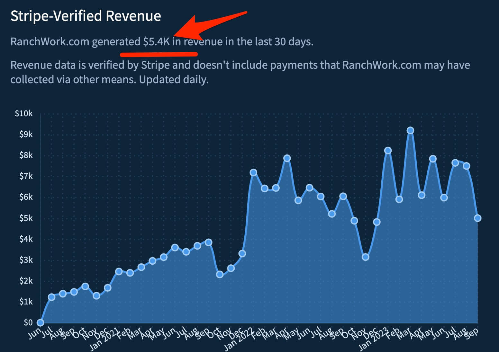Select the June 2023 data point at $6k
Image resolution: width=499 pixels, height=352 pixels.
pyautogui.click(x=444, y=198)
